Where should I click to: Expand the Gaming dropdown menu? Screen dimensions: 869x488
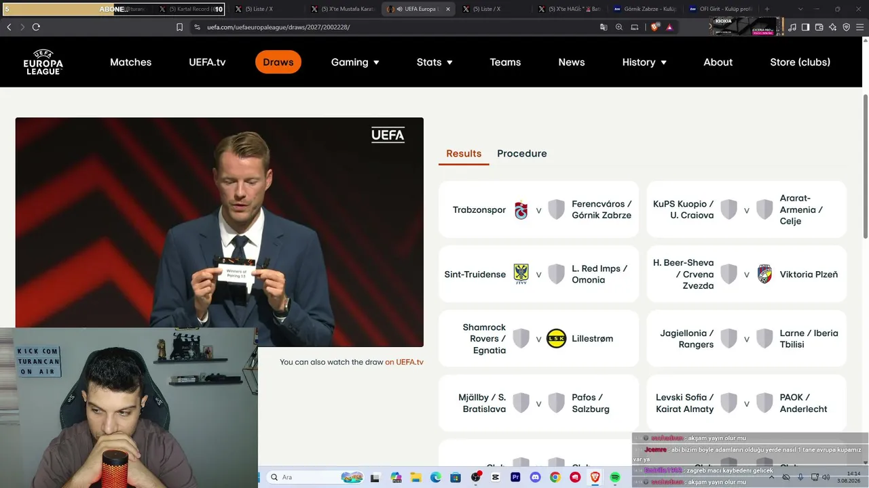[355, 62]
